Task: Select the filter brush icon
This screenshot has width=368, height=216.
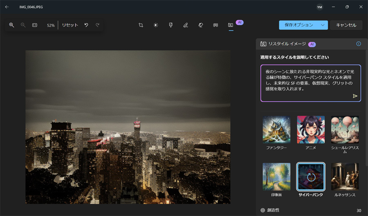Action: [x=171, y=25]
